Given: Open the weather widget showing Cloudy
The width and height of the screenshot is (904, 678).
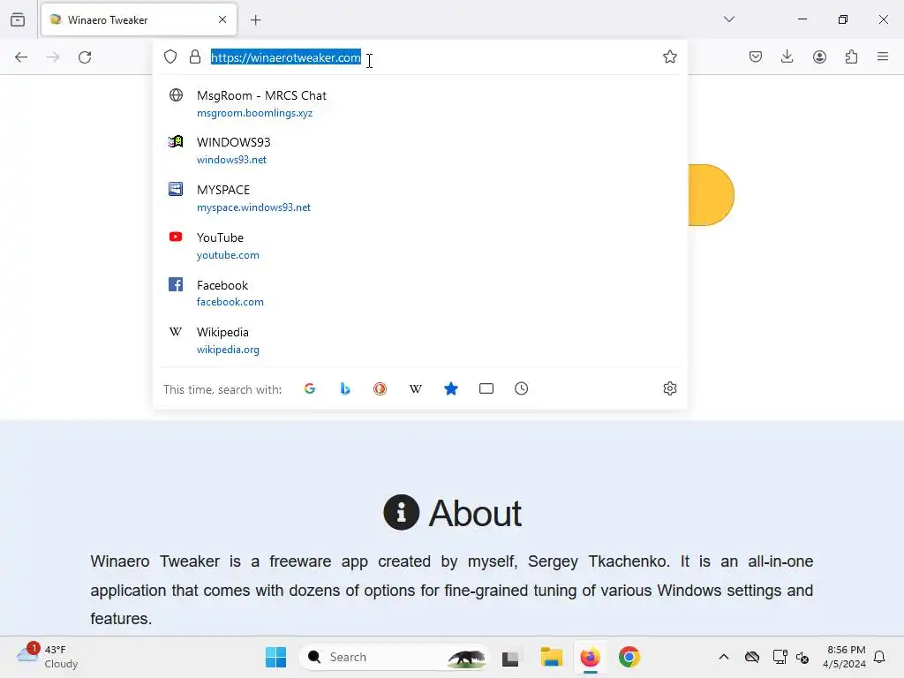Looking at the screenshot, I should click(x=48, y=657).
